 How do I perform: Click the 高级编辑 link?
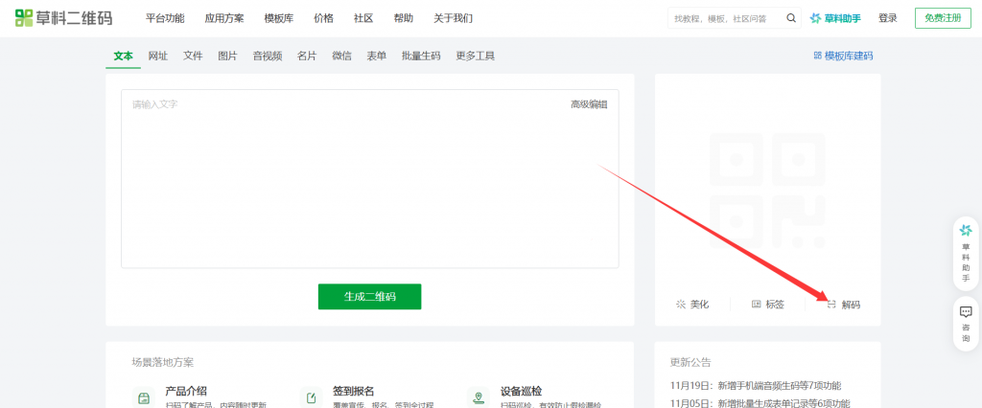[589, 104]
